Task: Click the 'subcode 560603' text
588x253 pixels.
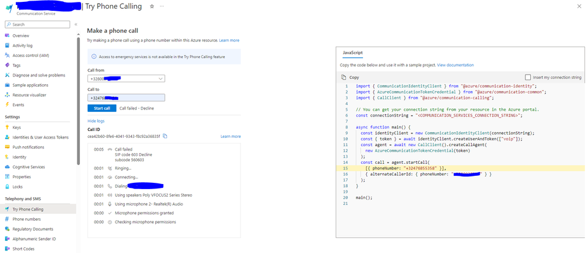Action: pos(129,160)
